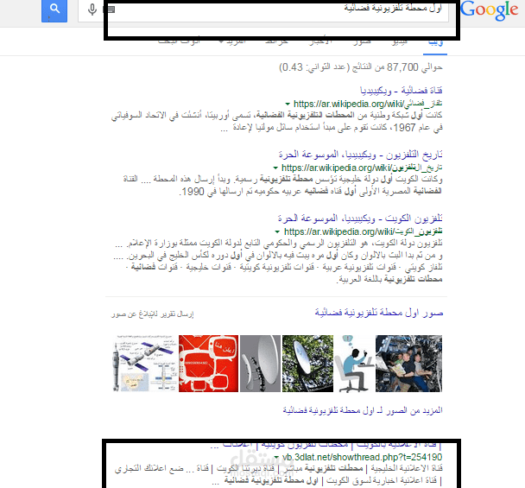Click the https://ar.wikipedia.org/wiki/تاريخ_التلفزيون URL text
Screen dimensions: 525x488
tap(362, 168)
